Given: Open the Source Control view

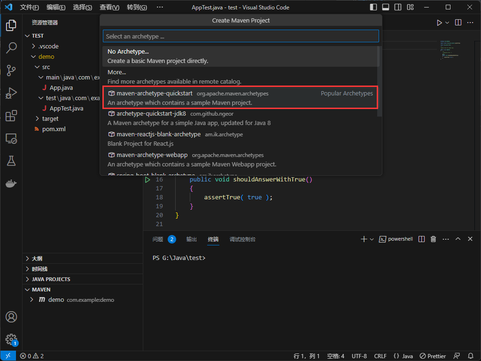Looking at the screenshot, I should coord(11,70).
